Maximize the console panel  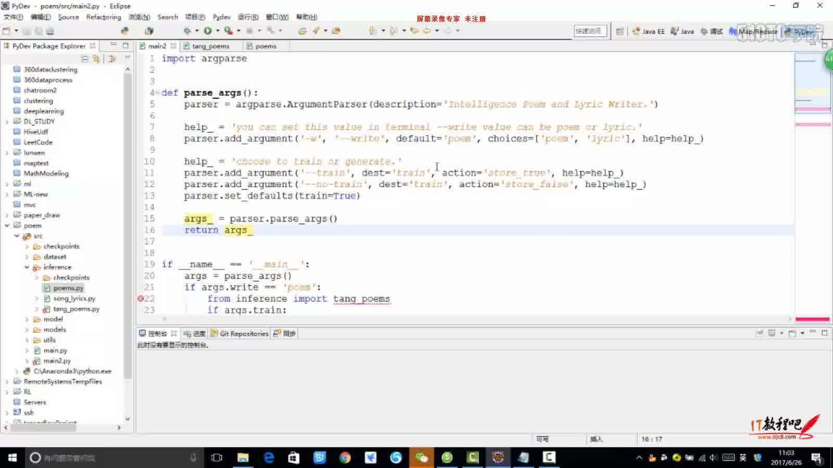pyautogui.click(x=825, y=332)
